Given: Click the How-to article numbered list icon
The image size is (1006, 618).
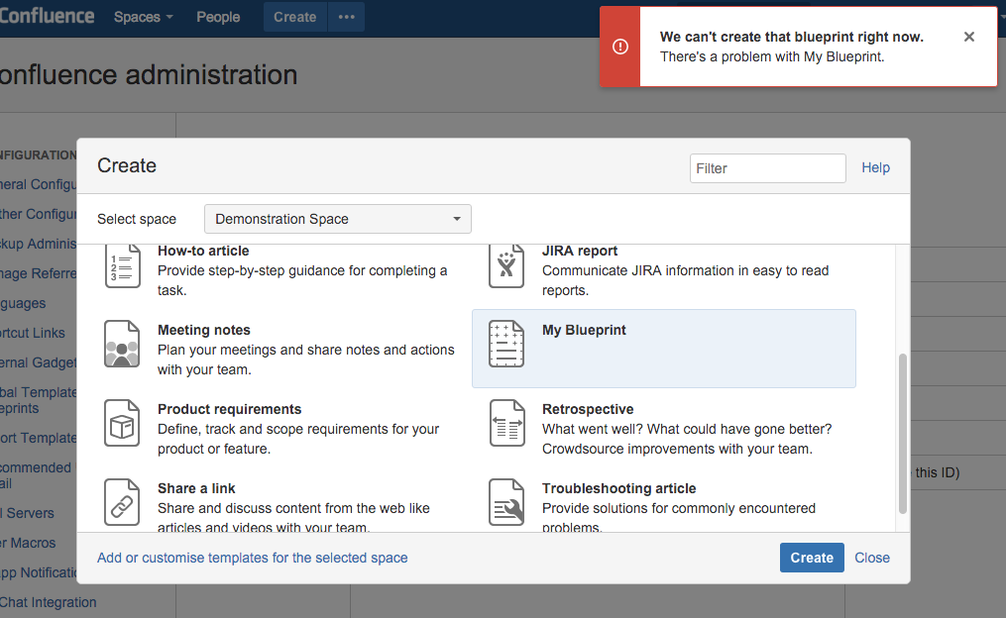Looking at the screenshot, I should 122,266.
